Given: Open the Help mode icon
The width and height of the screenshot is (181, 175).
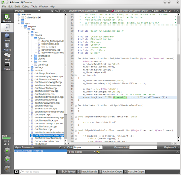Looking at the screenshot, I should click(7, 57).
